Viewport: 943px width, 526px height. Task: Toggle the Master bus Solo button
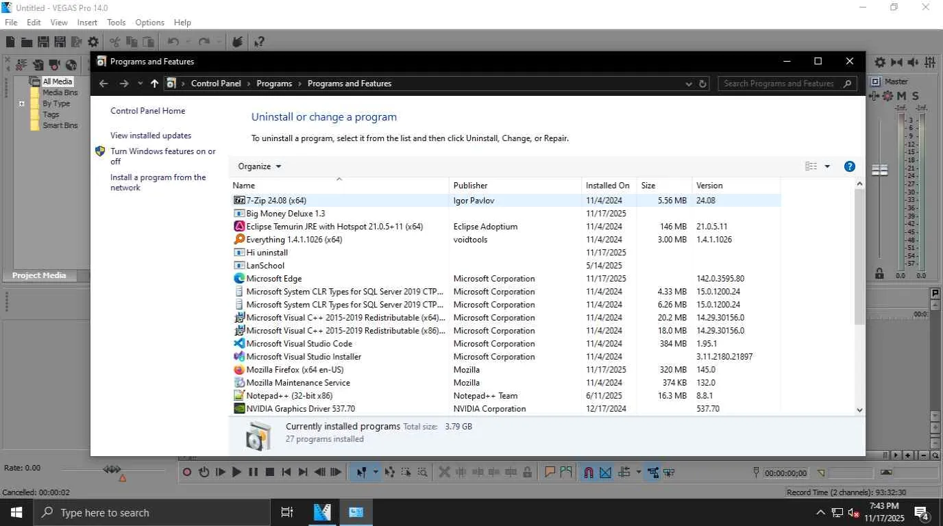(915, 97)
